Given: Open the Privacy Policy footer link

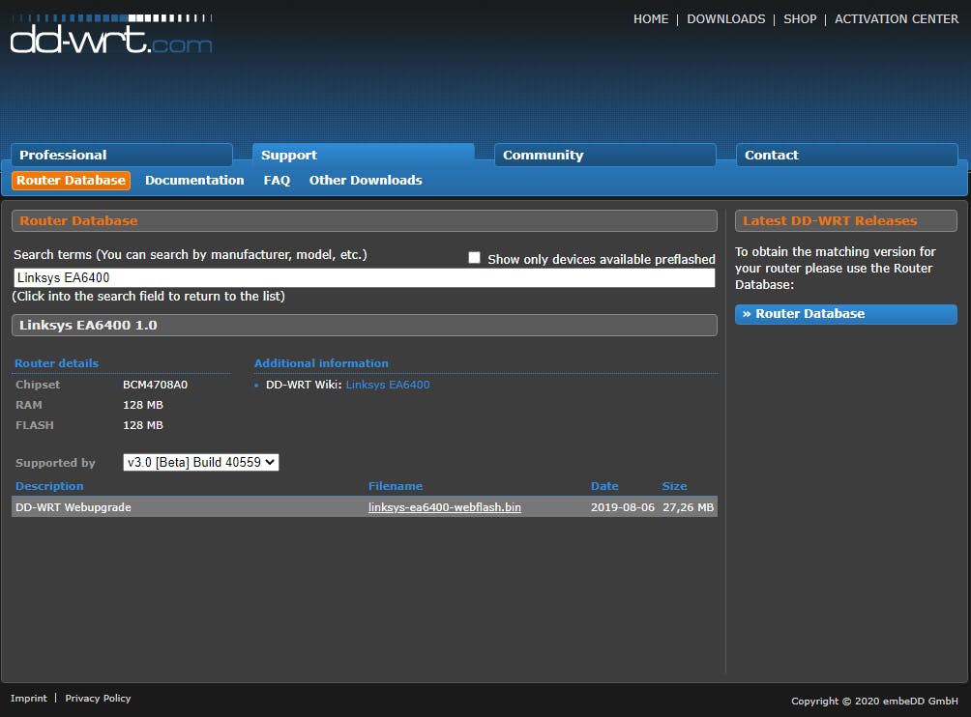Looking at the screenshot, I should pyautogui.click(x=98, y=698).
